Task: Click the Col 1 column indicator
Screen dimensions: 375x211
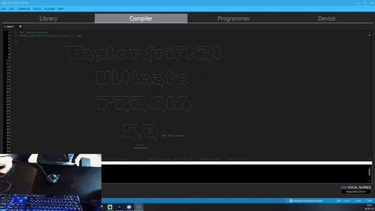Action: click(x=359, y=200)
